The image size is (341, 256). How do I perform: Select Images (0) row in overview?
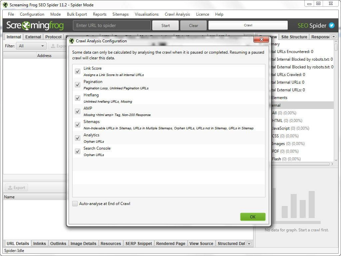(x=302, y=143)
